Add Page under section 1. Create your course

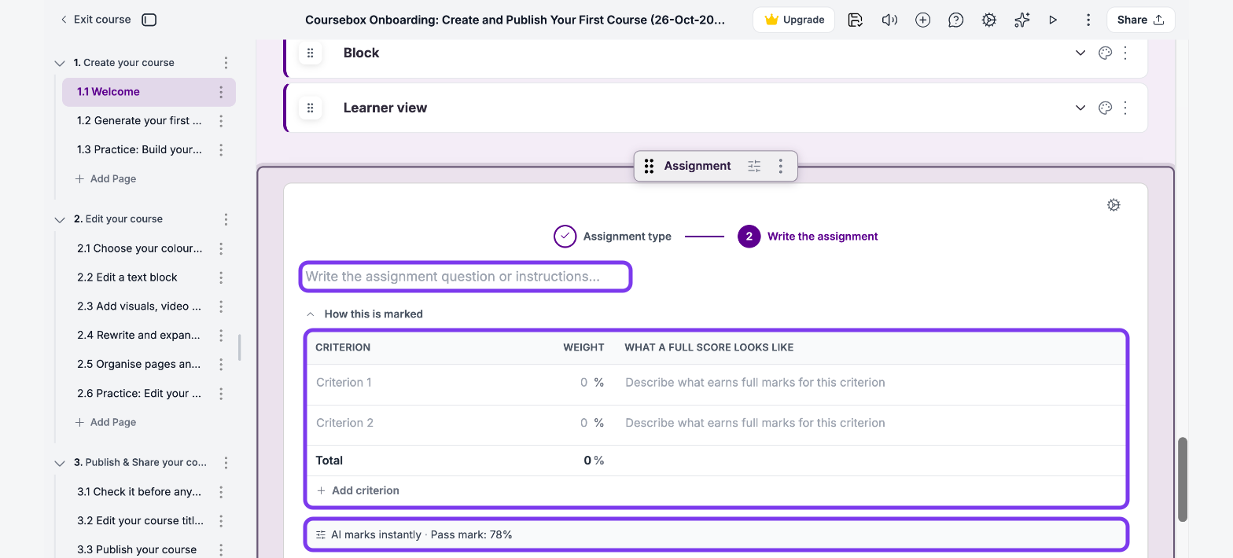105,179
